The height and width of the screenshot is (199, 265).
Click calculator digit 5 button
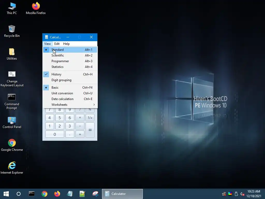pyautogui.click(x=60, y=118)
